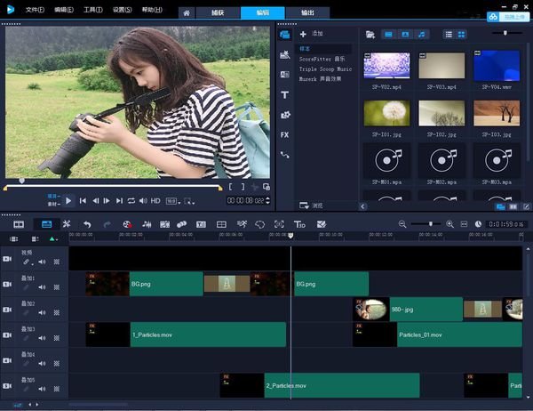Toggle visibility of overlay track 叠加3
The image size is (533, 411).
click(7, 334)
